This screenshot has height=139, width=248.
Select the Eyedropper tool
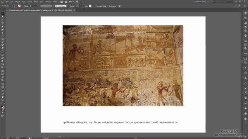3,77
